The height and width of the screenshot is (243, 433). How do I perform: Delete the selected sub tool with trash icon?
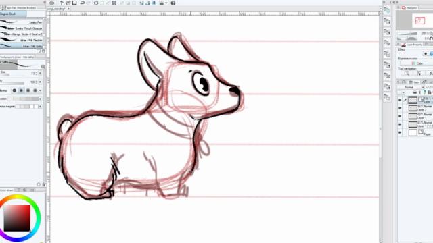43,51
